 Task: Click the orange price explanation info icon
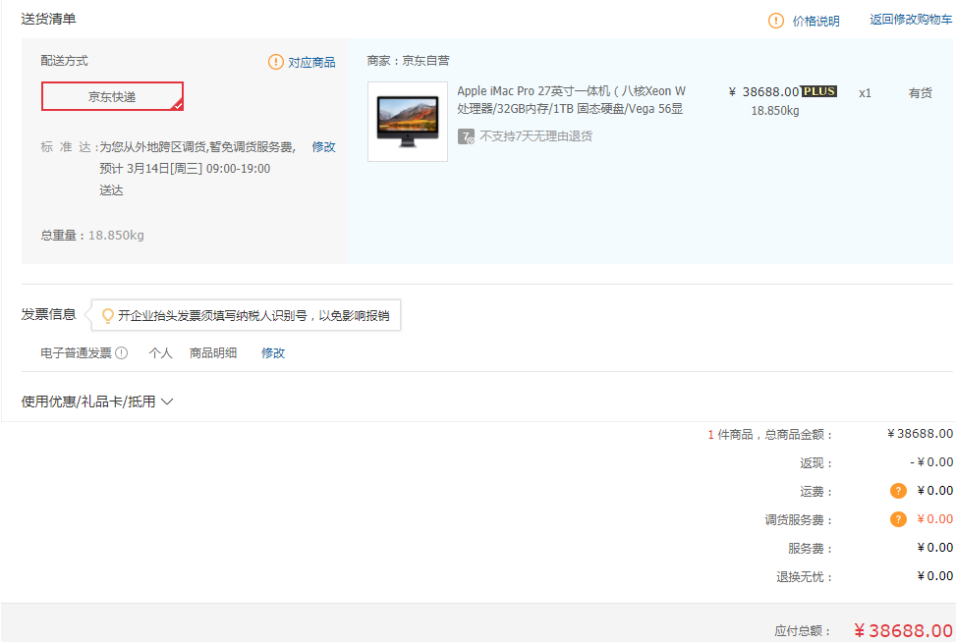[775, 21]
